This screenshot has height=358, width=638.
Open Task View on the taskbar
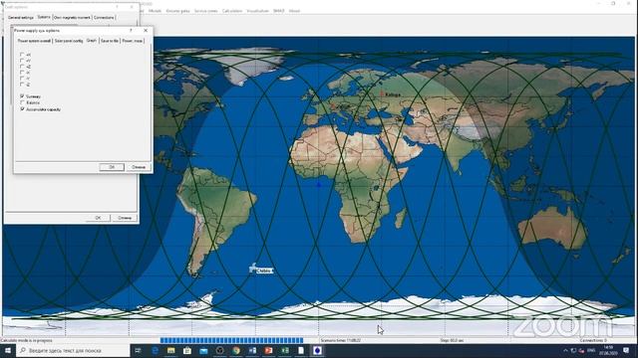(138, 350)
